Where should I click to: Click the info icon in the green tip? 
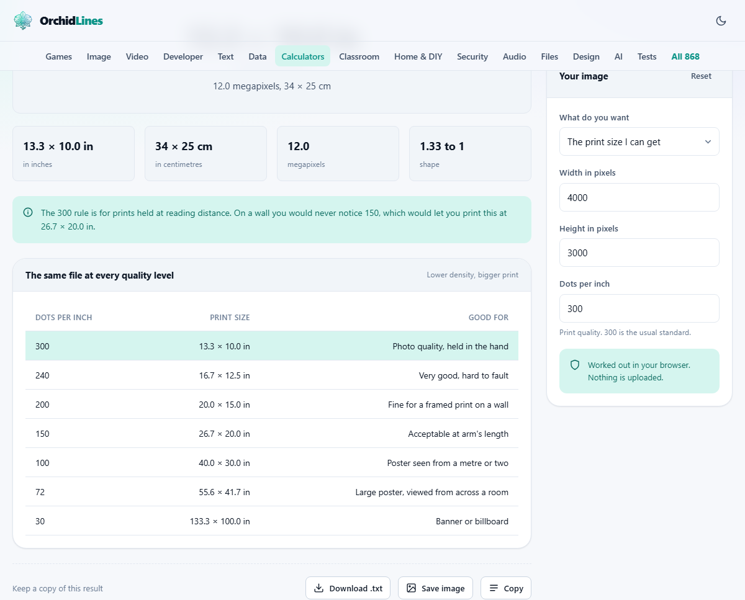28,213
